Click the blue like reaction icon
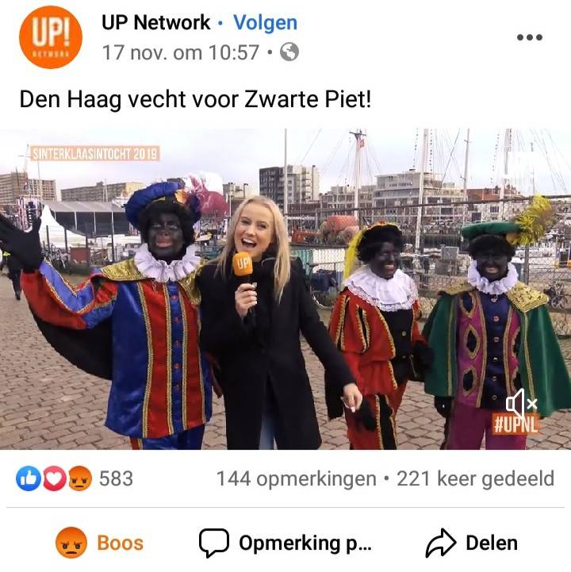 tap(28, 478)
